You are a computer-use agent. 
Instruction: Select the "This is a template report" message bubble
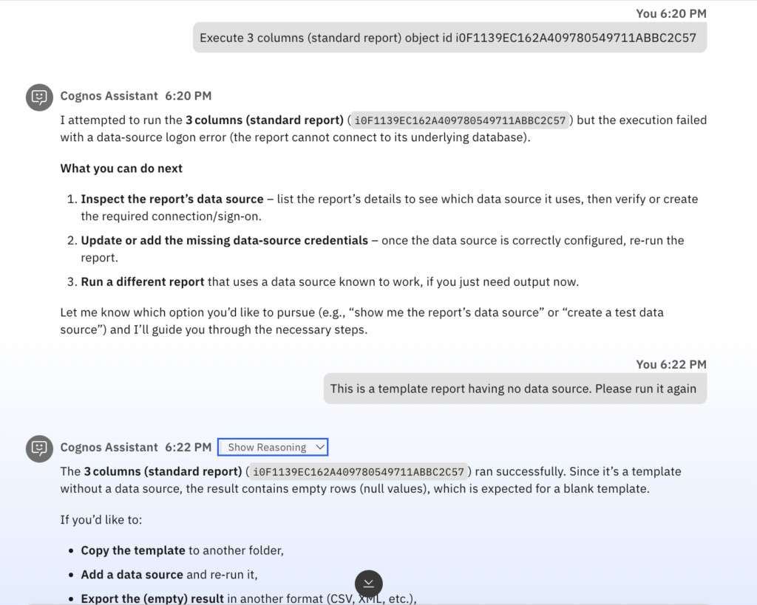click(514, 389)
